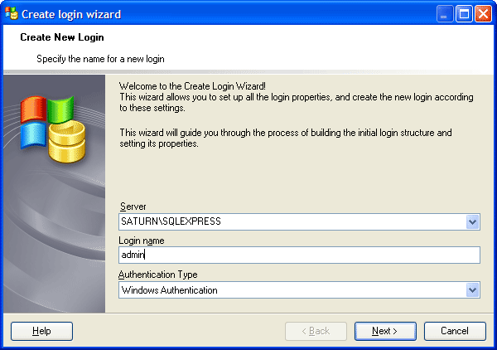
Task: Maximize the Create login wizard window
Action: (x=465, y=14)
